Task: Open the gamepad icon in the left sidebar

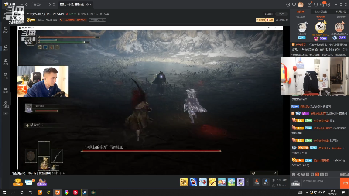Action: coord(6,104)
